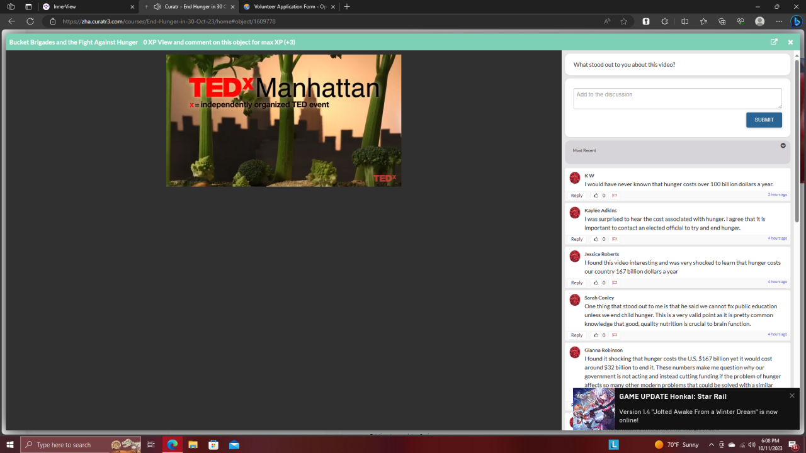Viewport: 806px width, 453px height.
Task: Close the Volunteer Application Form tab
Action: pyautogui.click(x=332, y=7)
